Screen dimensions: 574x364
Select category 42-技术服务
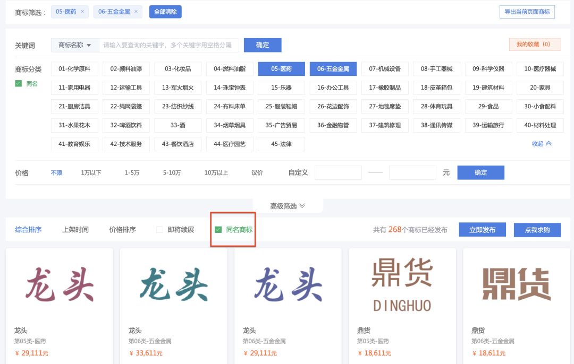point(126,144)
